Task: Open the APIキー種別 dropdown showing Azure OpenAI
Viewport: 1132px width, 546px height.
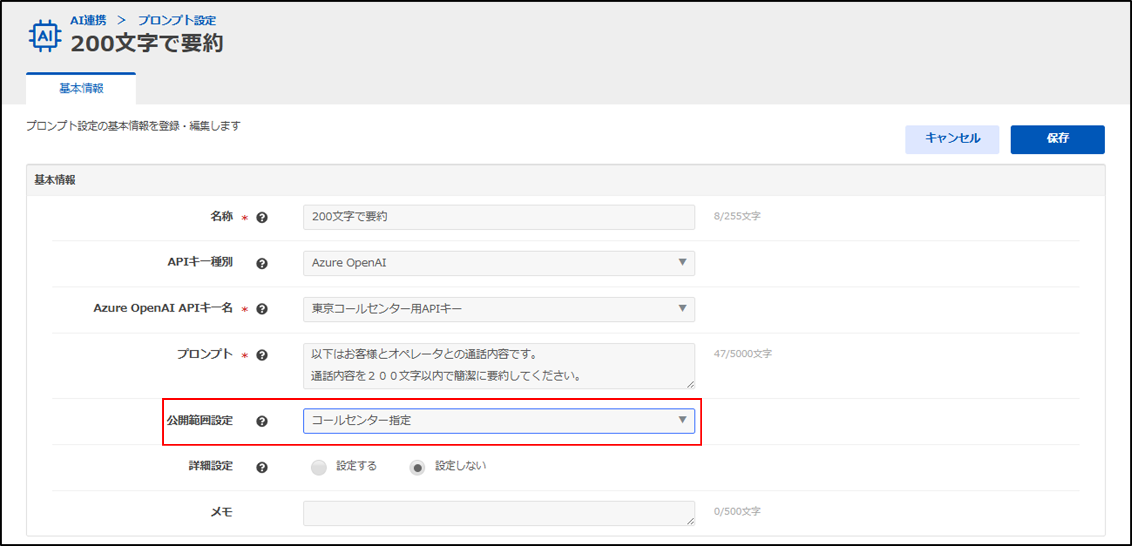Action: click(x=499, y=263)
